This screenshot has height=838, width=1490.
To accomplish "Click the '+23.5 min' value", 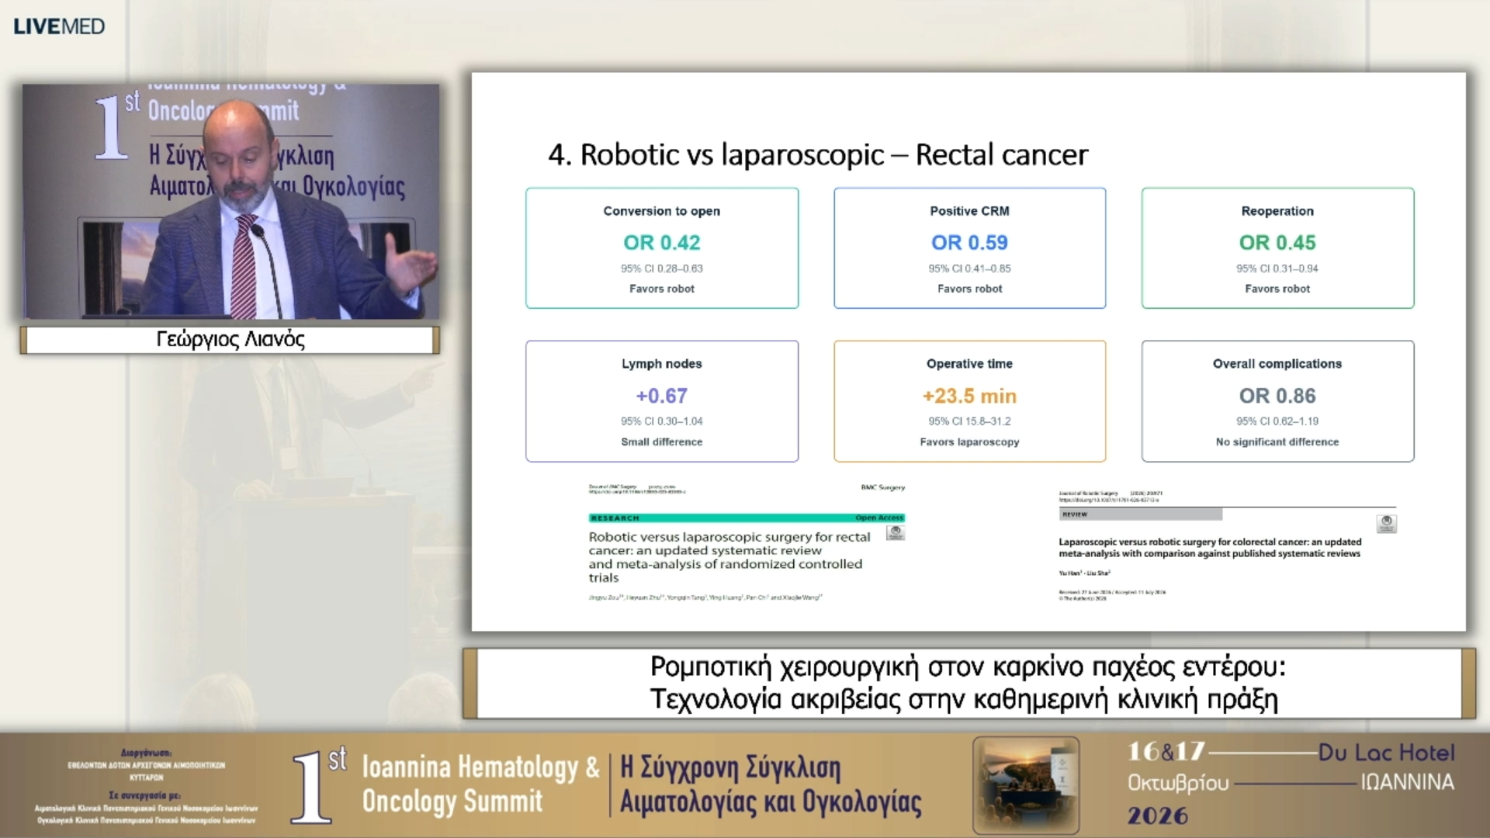I will [x=969, y=396].
